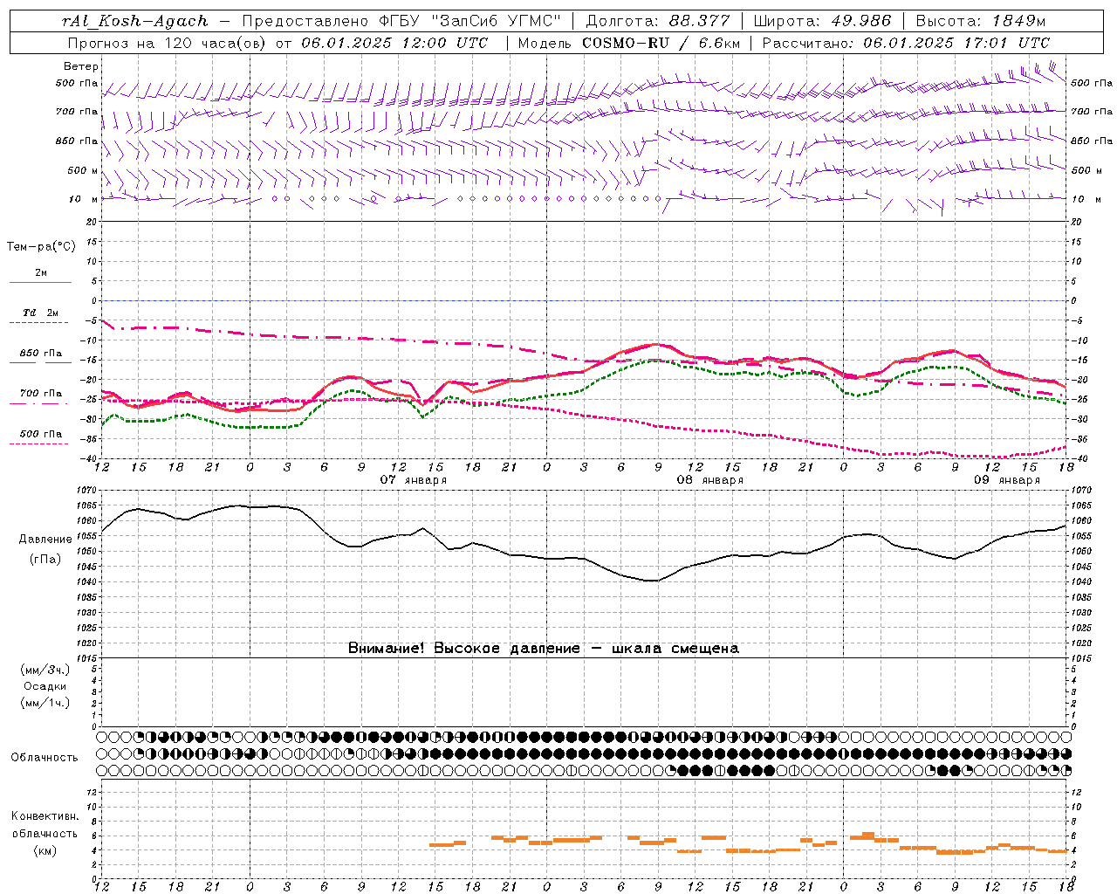Click the left '500 м' wind level label
Image resolution: width=1117 pixels, height=894 pixels.
pyautogui.click(x=82, y=170)
